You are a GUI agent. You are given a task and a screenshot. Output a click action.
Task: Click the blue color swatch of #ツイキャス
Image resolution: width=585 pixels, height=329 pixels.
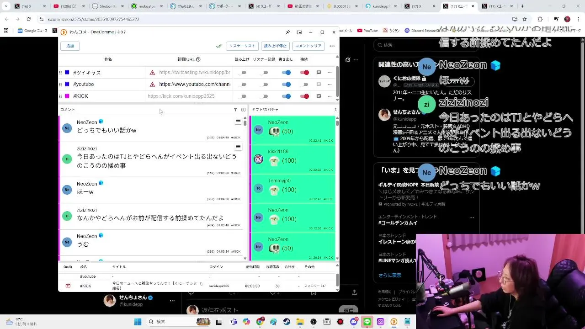67,72
